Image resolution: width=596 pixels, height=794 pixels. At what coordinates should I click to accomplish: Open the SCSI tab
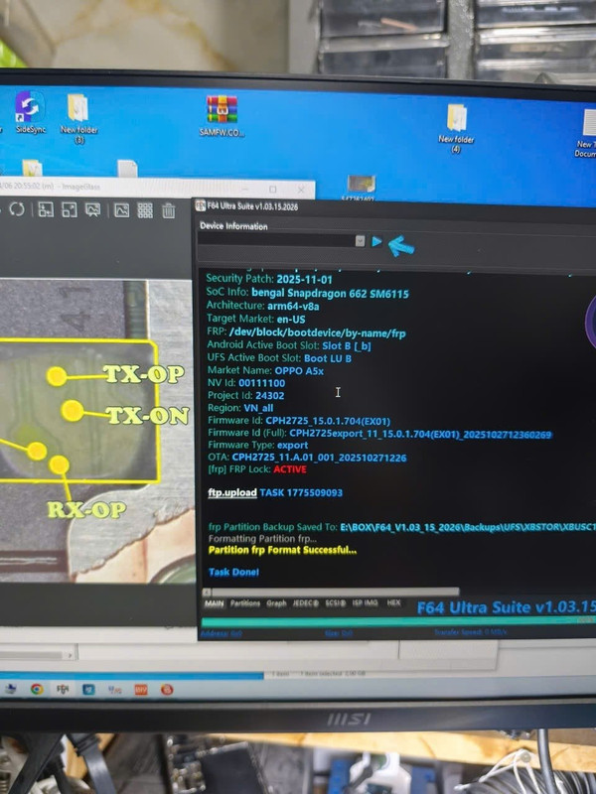(x=335, y=603)
